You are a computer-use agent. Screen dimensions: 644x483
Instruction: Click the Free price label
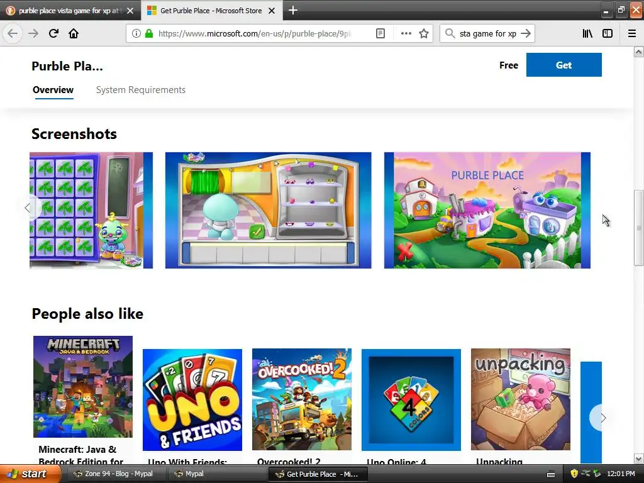click(508, 65)
